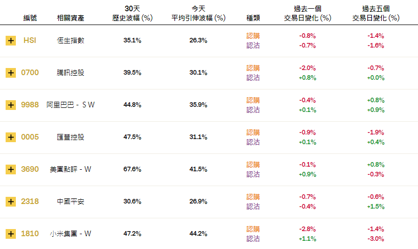Image resolution: width=418 pixels, height=249 pixels.
Task: Click the plus icon beside 0005
Action: tap(10, 137)
